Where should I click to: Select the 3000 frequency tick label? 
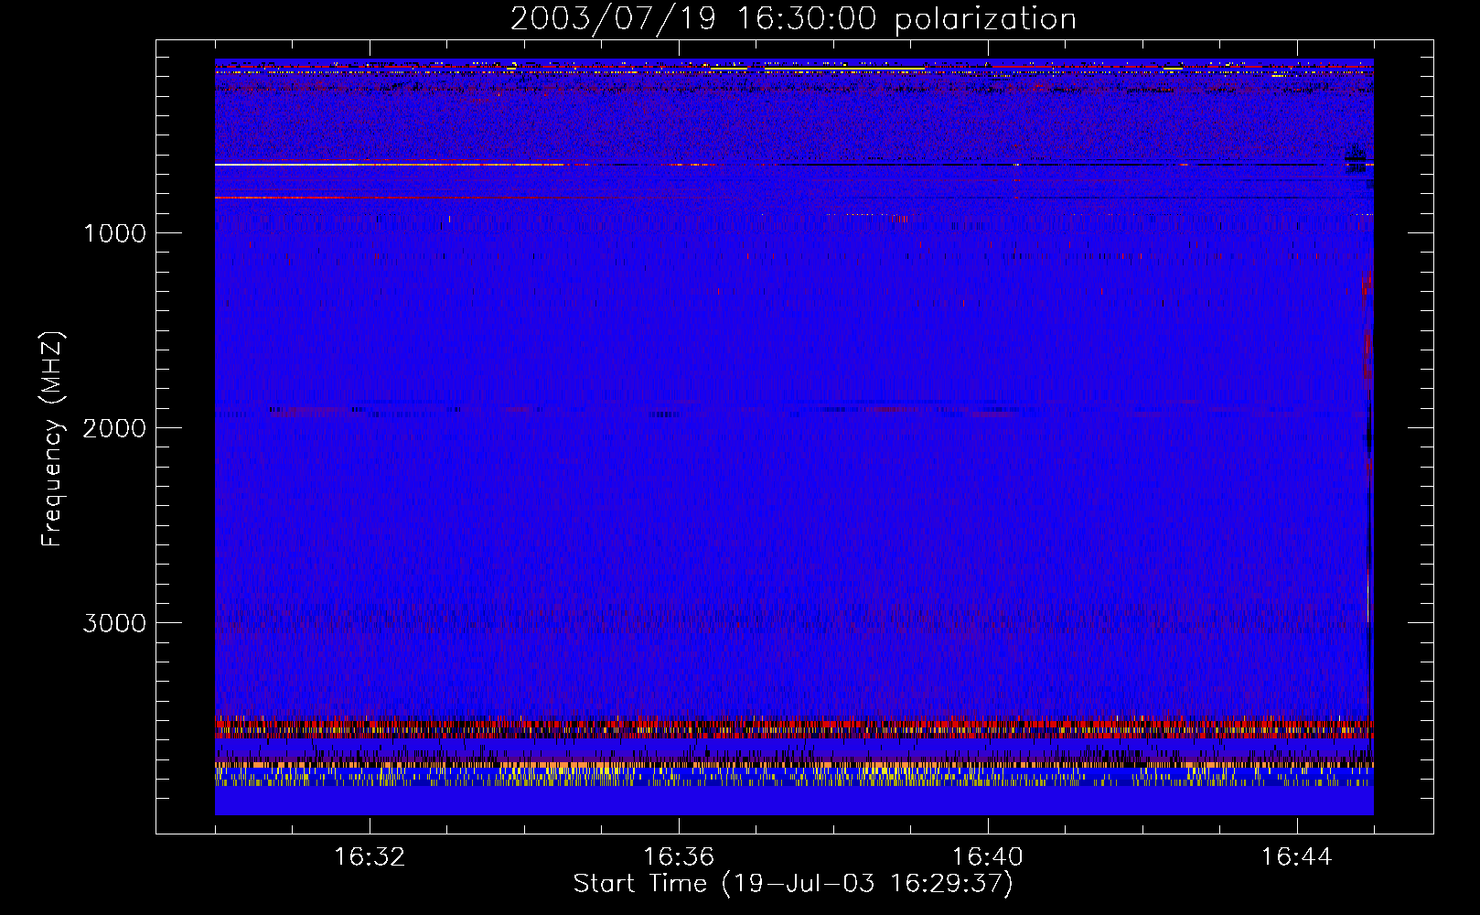pyautogui.click(x=115, y=623)
